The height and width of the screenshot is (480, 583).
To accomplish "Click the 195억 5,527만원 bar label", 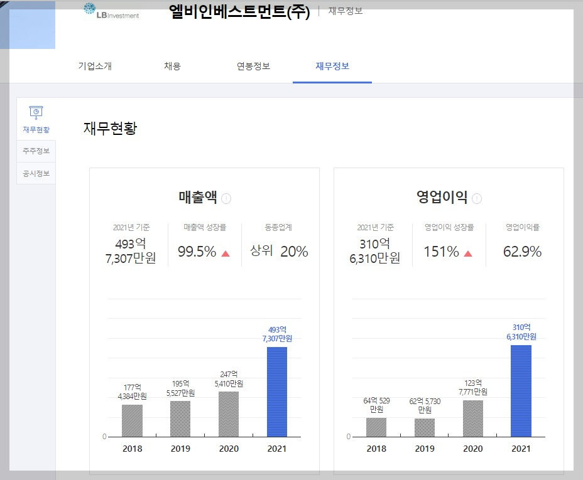I will 180,388.
